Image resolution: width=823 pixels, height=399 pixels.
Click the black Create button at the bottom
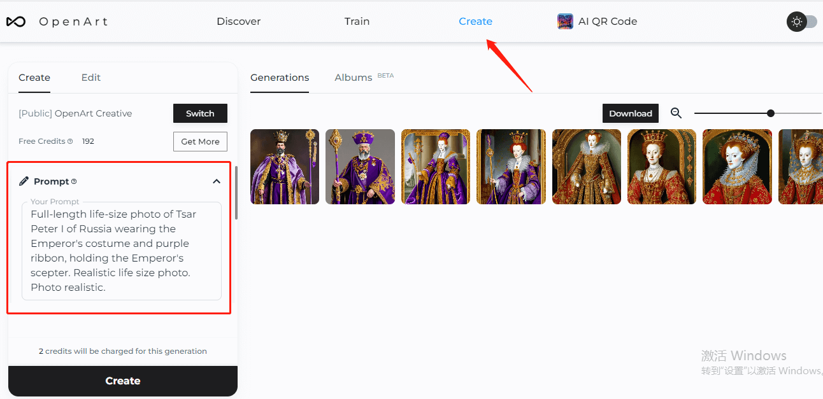[123, 381]
